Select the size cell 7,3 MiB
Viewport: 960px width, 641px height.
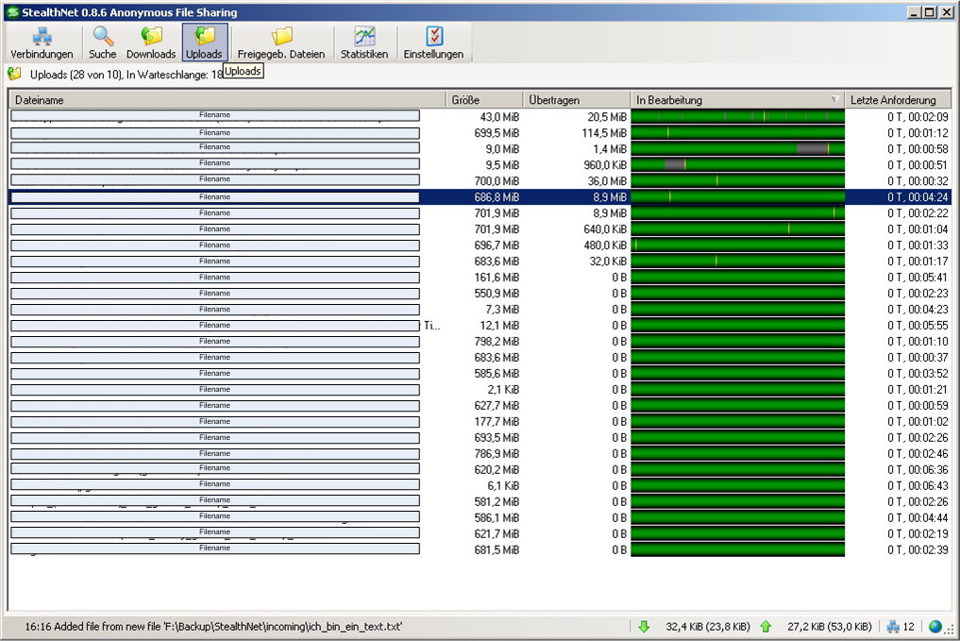(502, 310)
